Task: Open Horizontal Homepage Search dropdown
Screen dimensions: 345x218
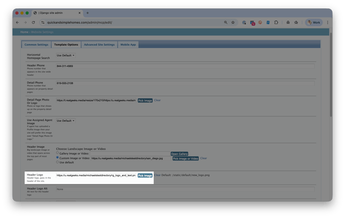Action: (65, 56)
